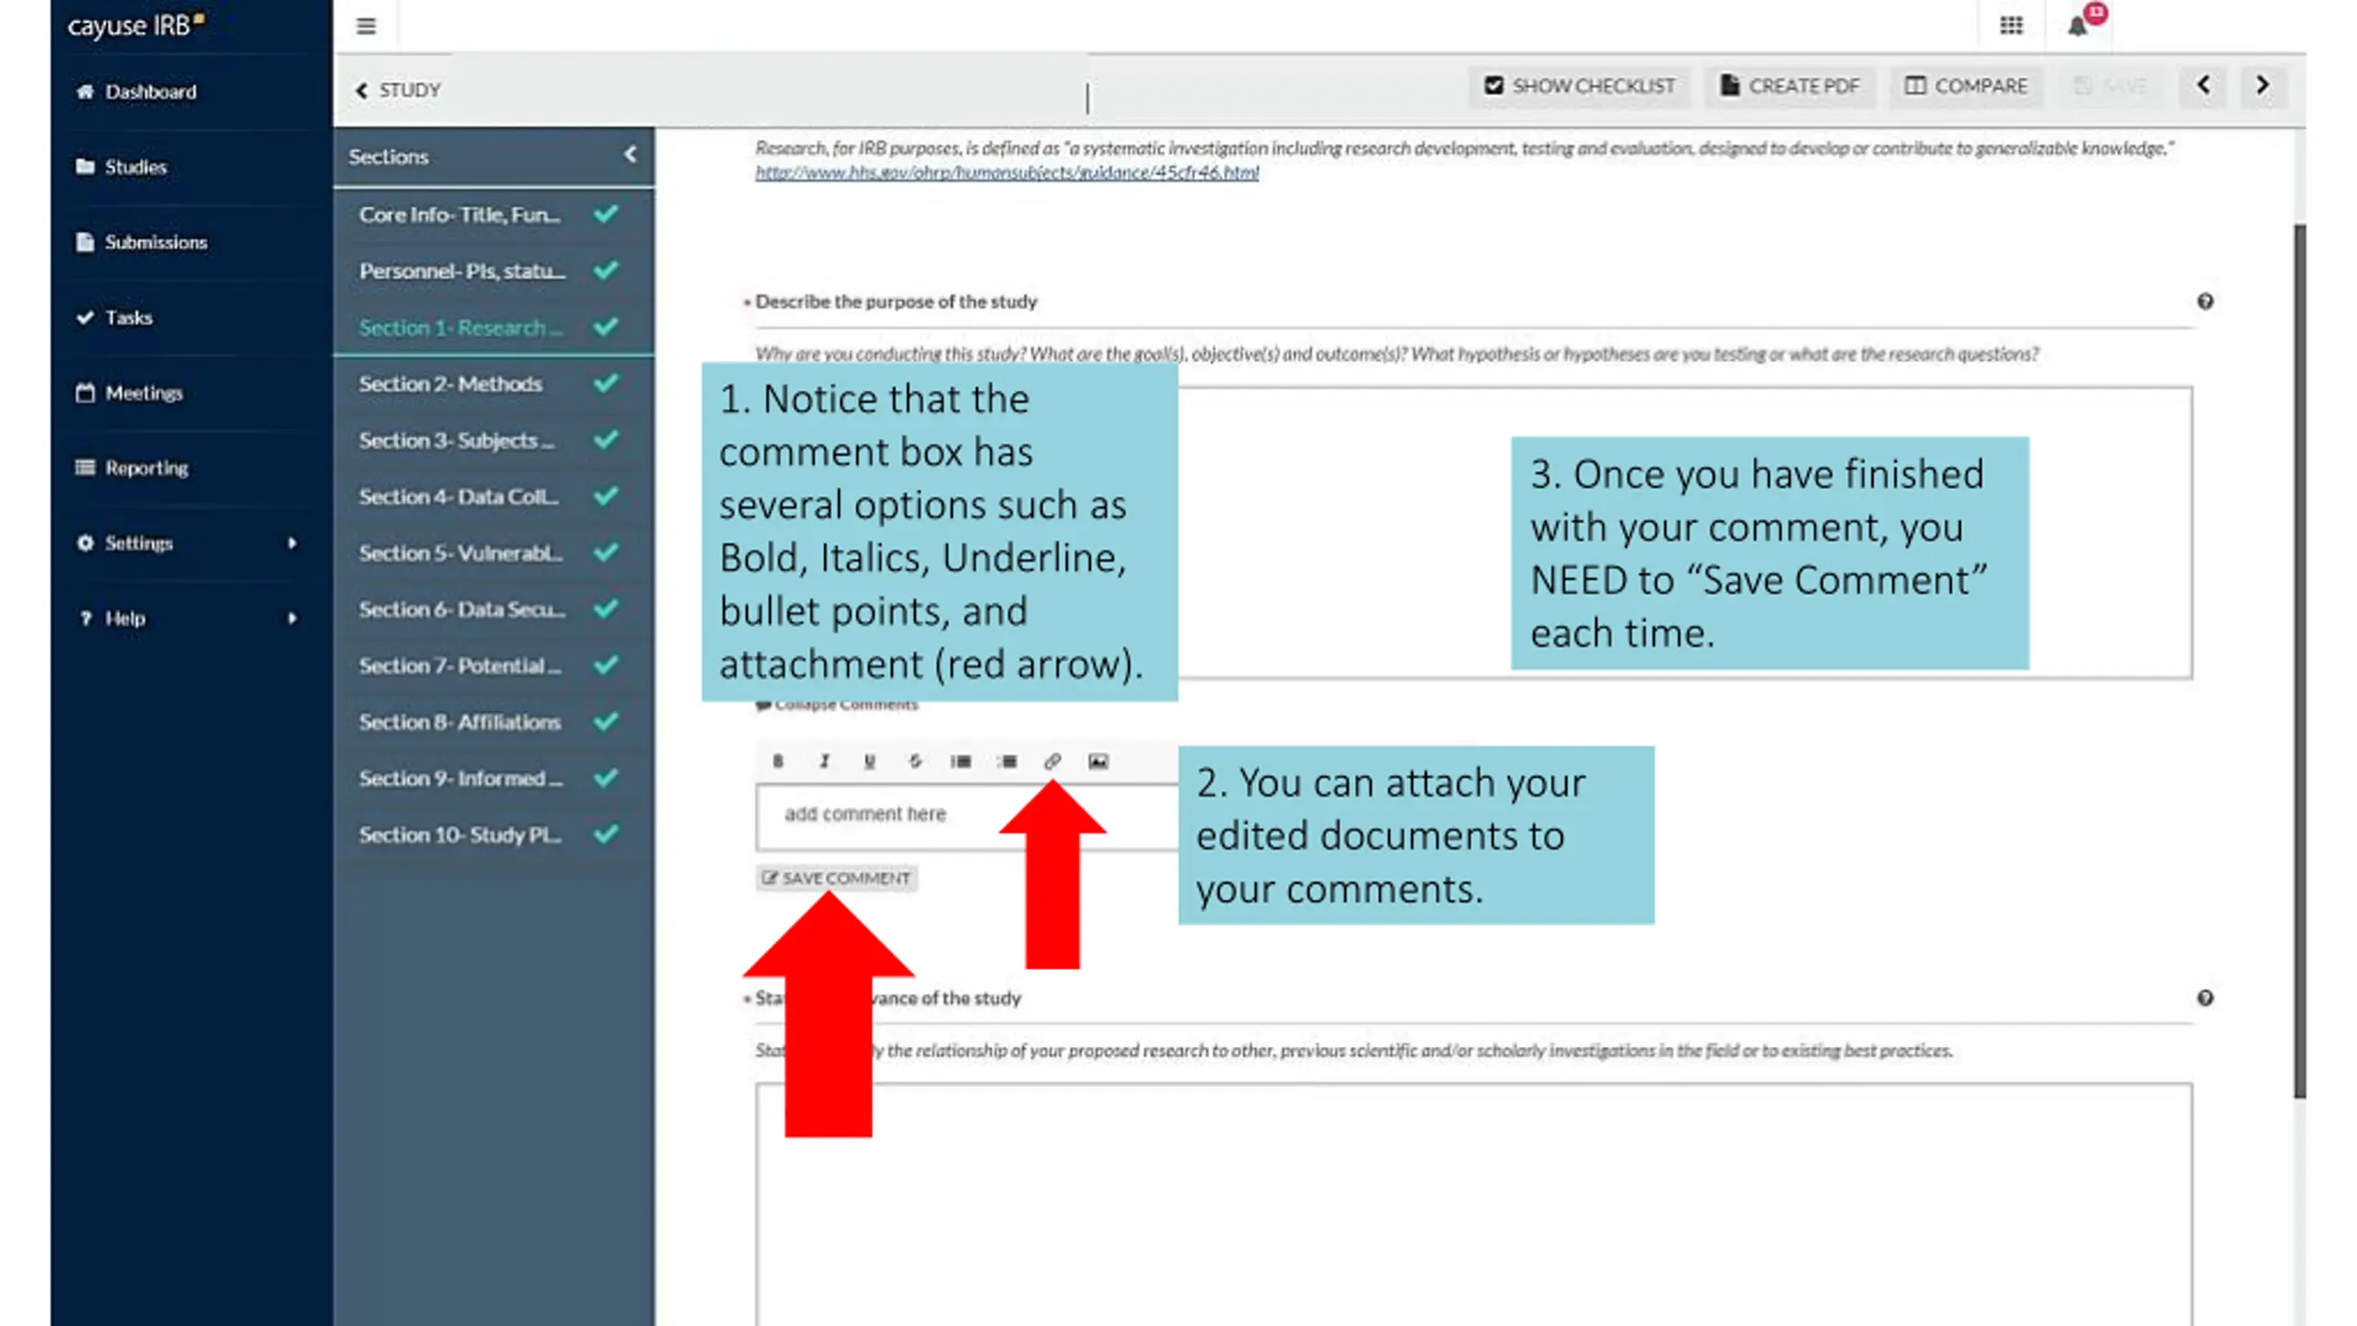Screen dimensions: 2357x1326
Task: Select Section 2- Methods
Action: click(493, 384)
